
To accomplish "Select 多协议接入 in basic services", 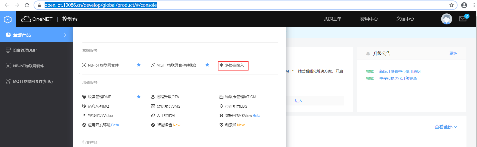I will [233, 65].
